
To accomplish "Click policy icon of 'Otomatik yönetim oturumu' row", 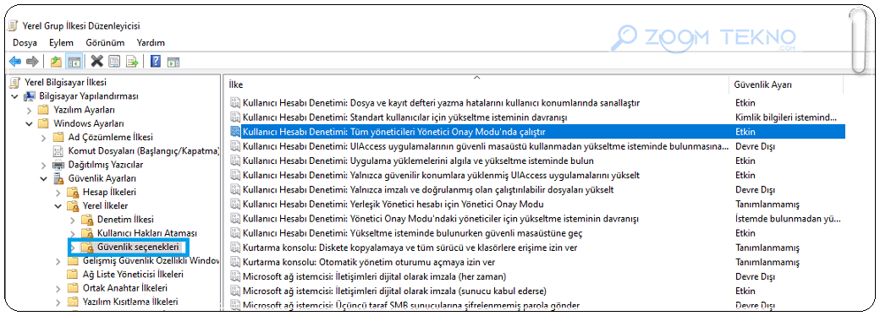I will point(234,262).
